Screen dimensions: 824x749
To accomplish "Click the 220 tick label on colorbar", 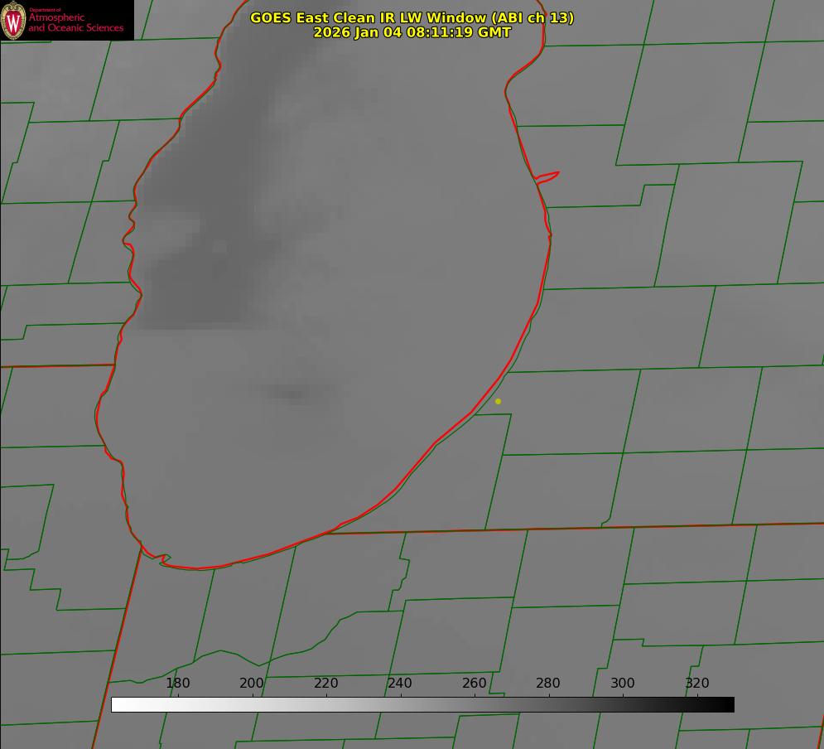I will tap(326, 684).
